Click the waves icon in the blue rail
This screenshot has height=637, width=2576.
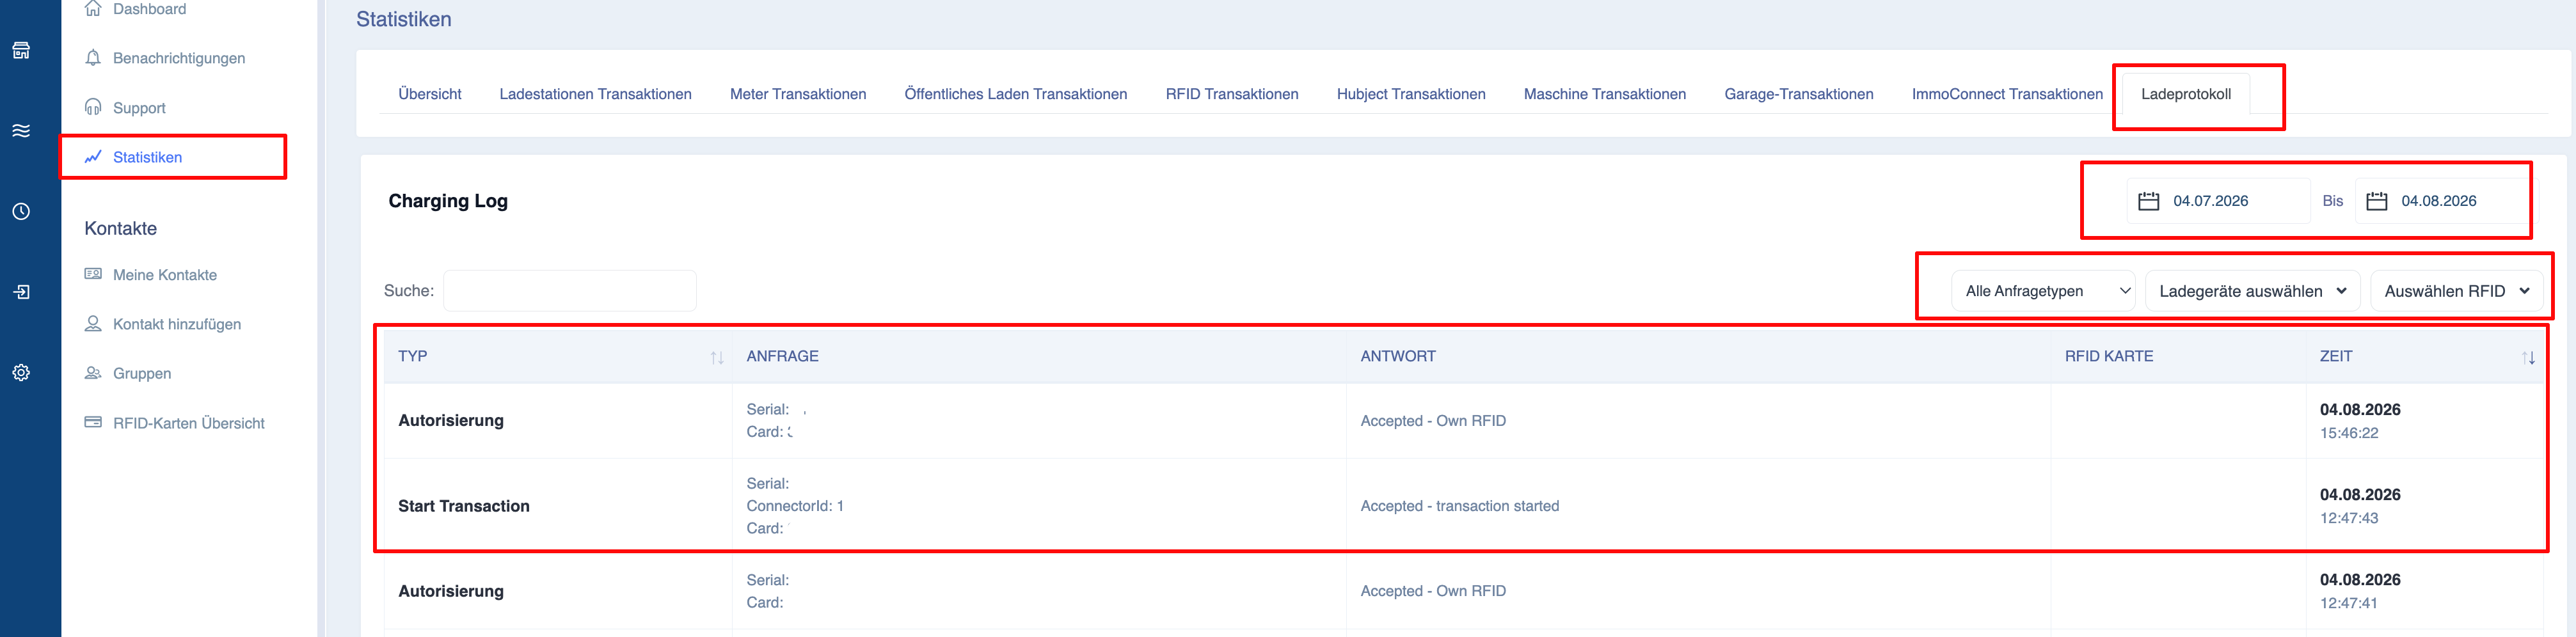21,131
